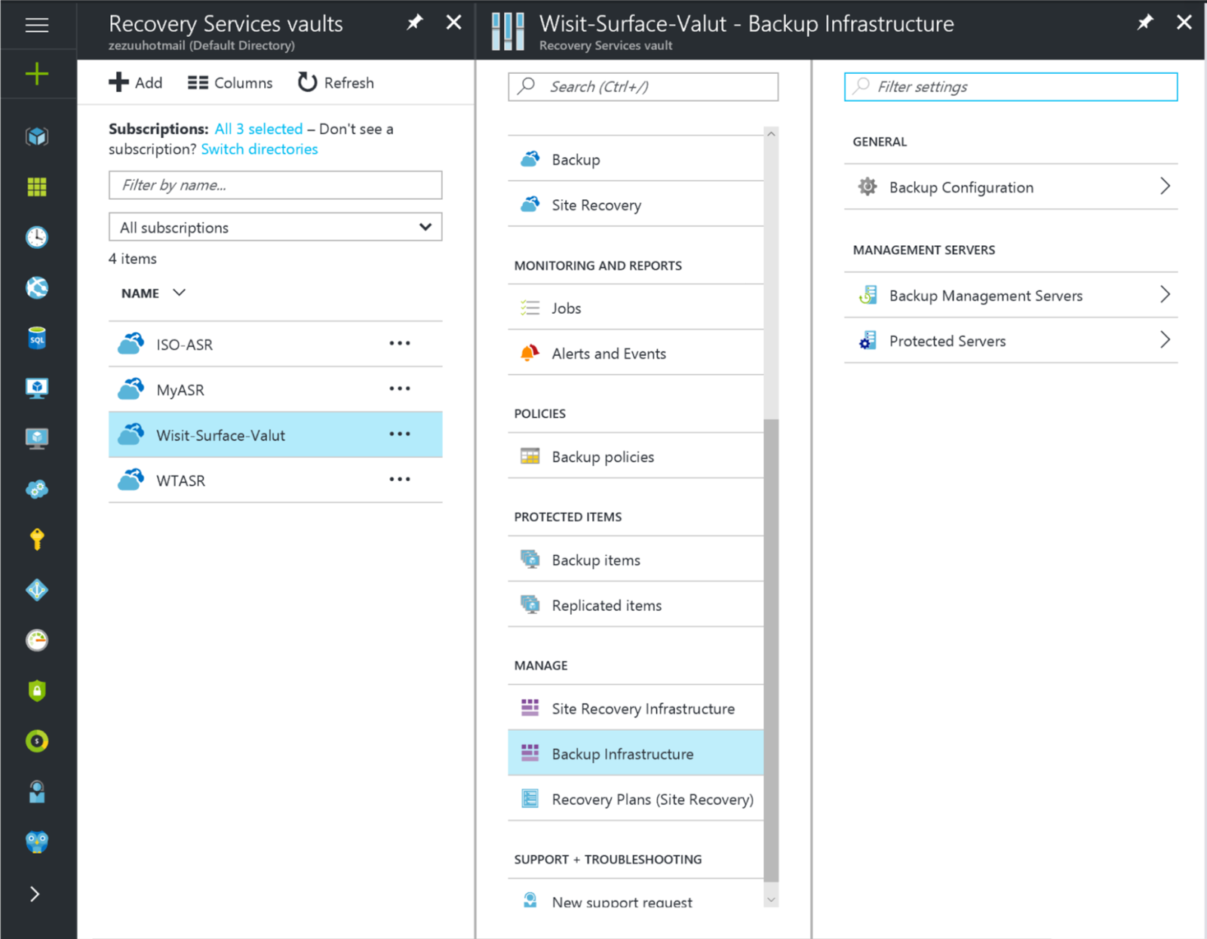Open Protected Servers via its chevron
The image size is (1207, 939).
(1166, 340)
